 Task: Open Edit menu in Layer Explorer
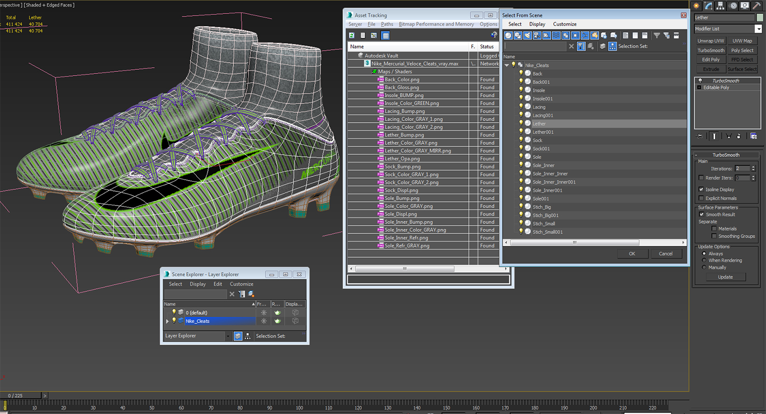(218, 284)
